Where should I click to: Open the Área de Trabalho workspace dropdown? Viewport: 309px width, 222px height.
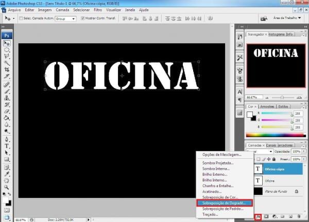click(x=287, y=18)
